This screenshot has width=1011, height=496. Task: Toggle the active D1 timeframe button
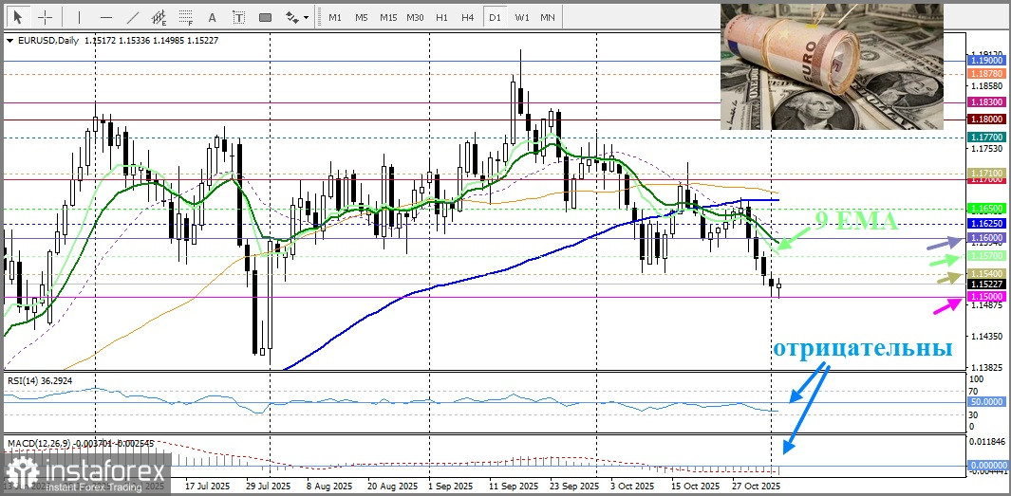point(494,17)
